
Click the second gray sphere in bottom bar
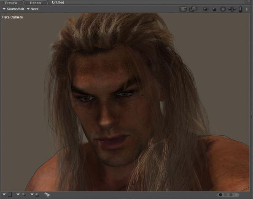pos(37,195)
